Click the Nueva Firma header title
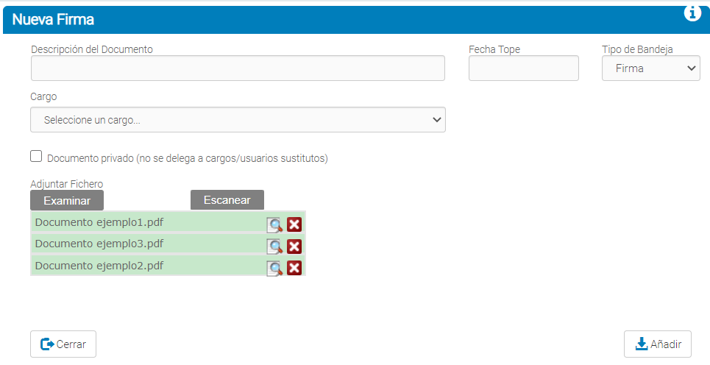This screenshot has width=710, height=365. pos(53,20)
